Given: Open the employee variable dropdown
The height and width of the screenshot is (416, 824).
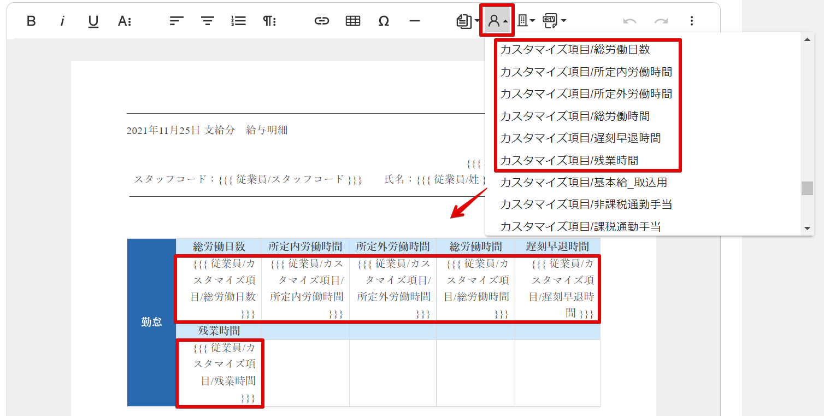Looking at the screenshot, I should pos(497,21).
